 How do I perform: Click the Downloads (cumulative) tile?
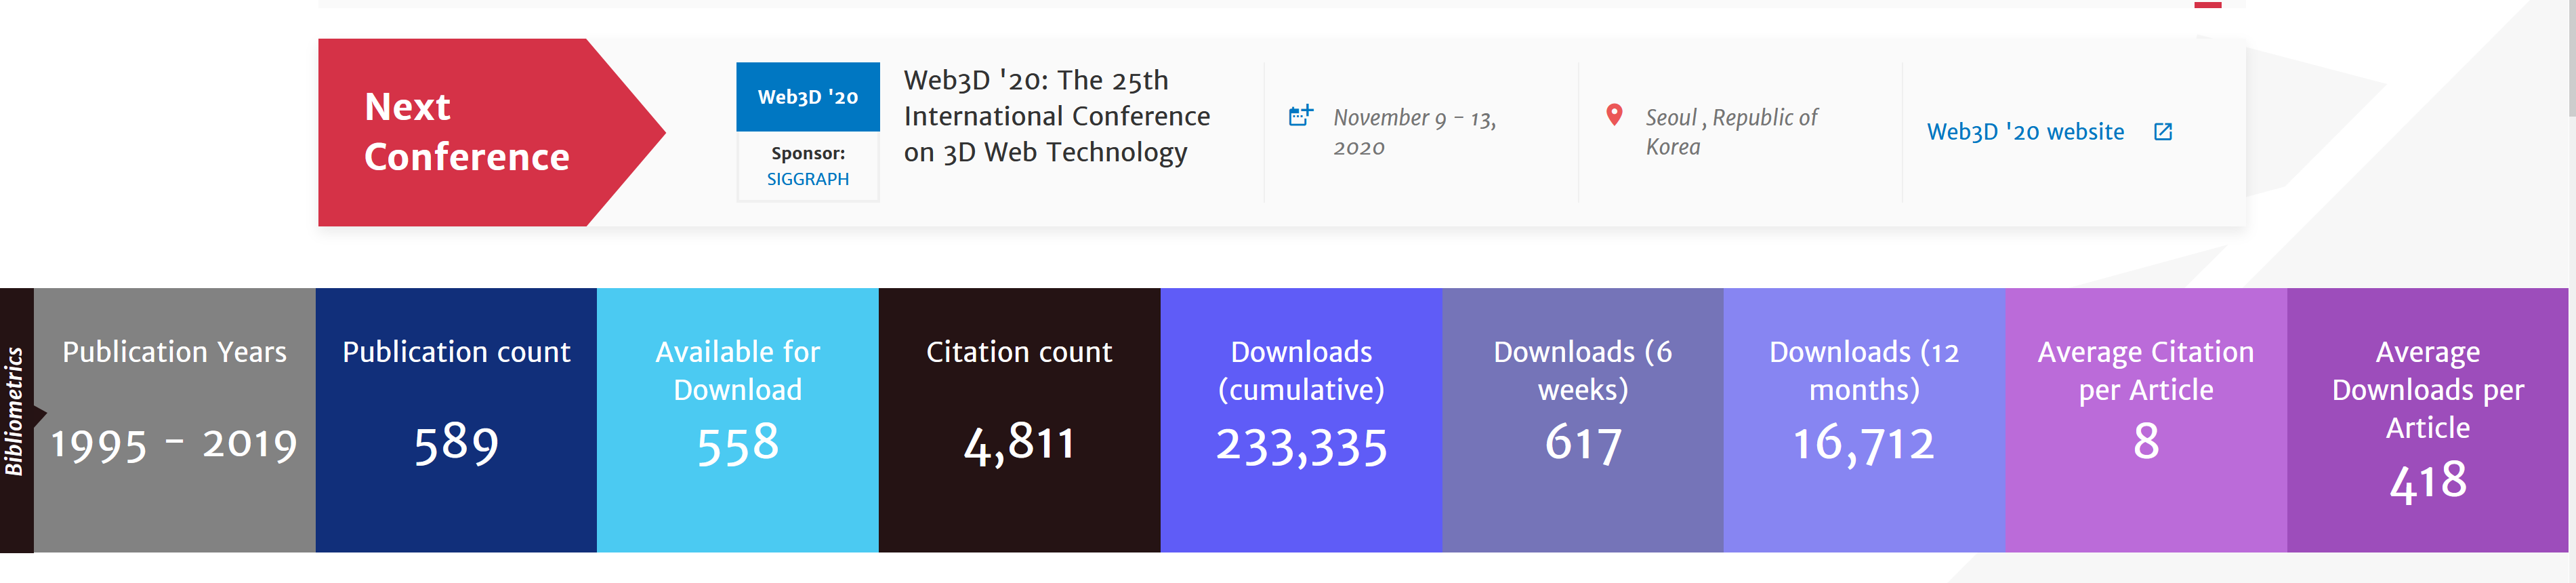pyautogui.click(x=1301, y=420)
